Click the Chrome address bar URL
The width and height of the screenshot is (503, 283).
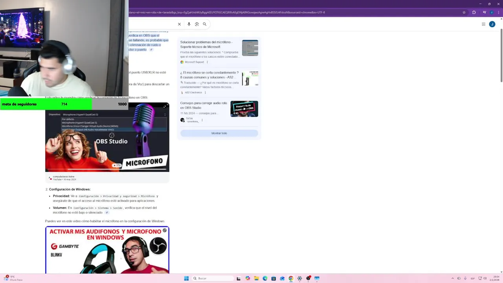coord(227,12)
